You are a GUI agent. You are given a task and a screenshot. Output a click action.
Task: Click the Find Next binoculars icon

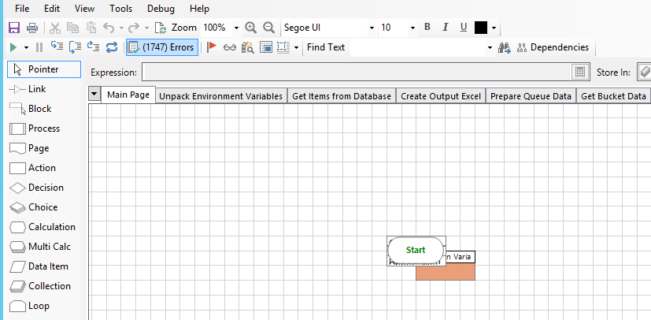click(504, 48)
